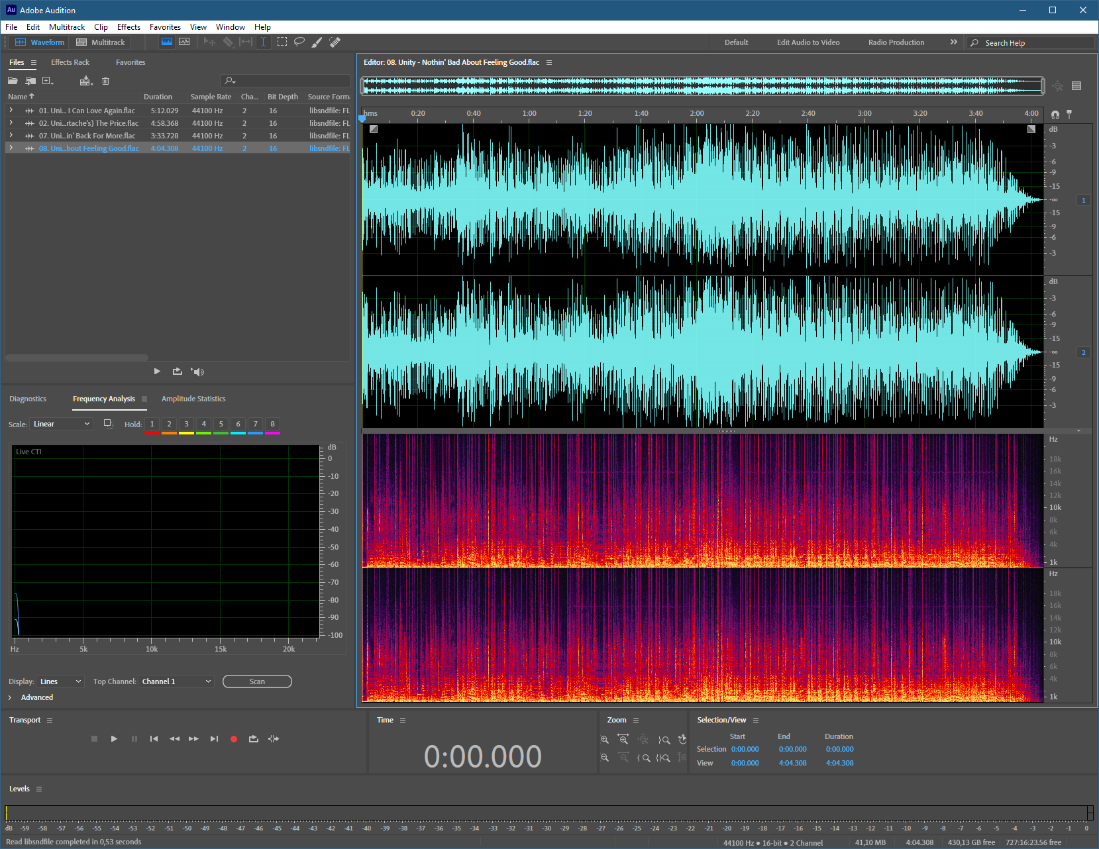Switch to the Effects Rack tab
1099x849 pixels.
pos(70,62)
